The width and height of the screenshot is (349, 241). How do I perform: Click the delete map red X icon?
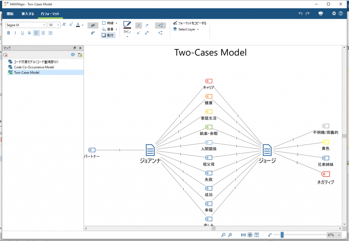5,55
